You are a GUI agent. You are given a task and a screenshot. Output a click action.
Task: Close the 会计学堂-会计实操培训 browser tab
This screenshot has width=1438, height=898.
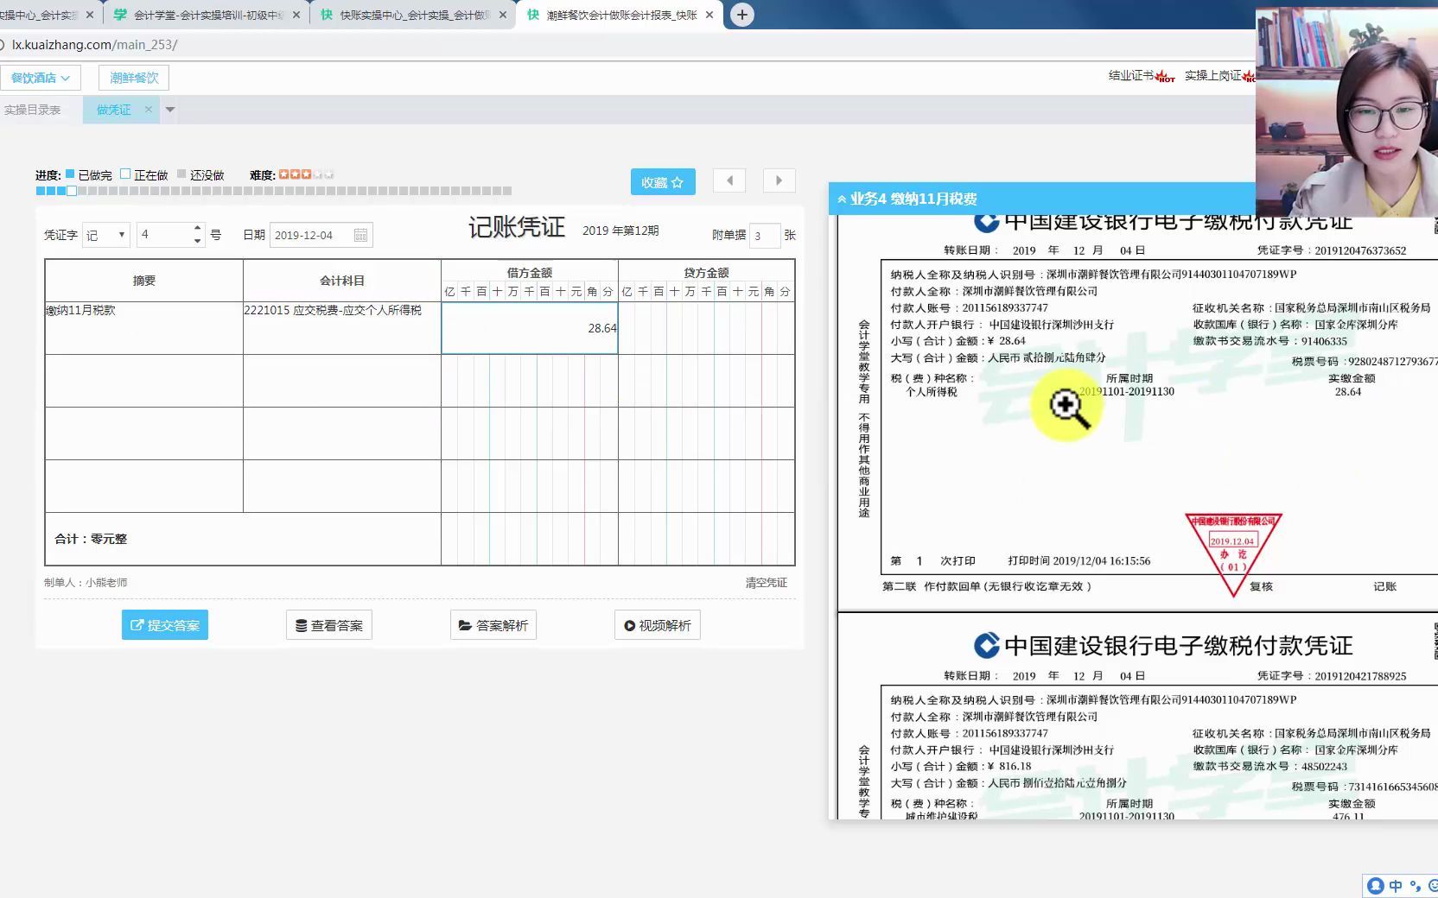(297, 15)
